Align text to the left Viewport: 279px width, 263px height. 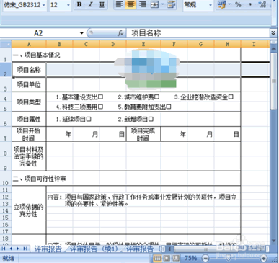point(119,4)
